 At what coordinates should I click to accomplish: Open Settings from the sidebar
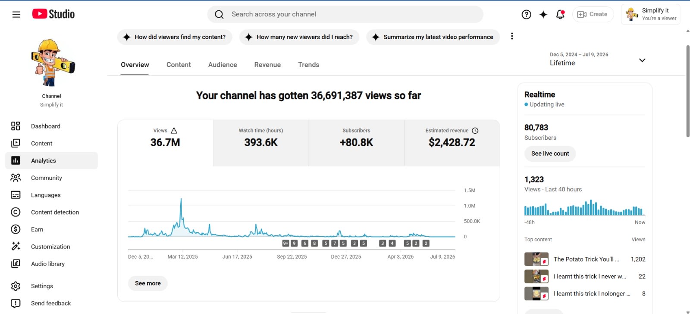[52, 286]
